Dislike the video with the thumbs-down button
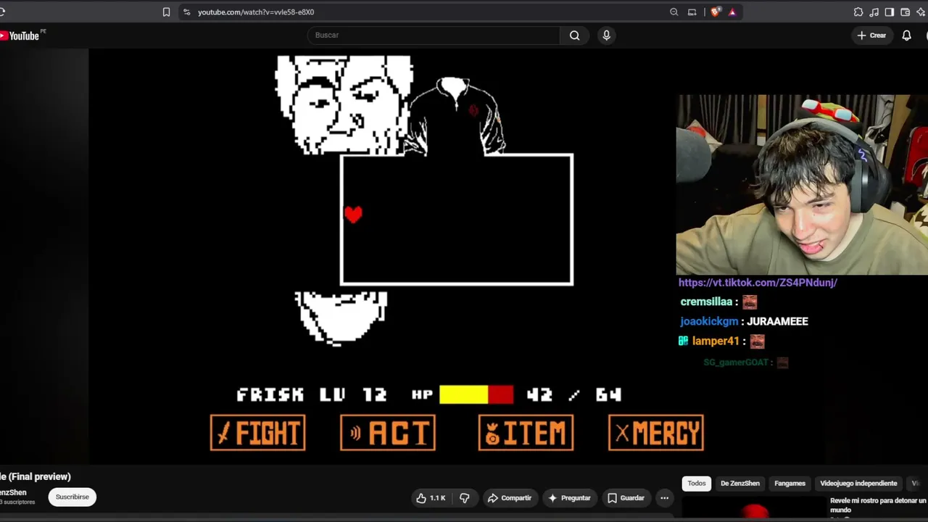The height and width of the screenshot is (522, 928). click(465, 498)
